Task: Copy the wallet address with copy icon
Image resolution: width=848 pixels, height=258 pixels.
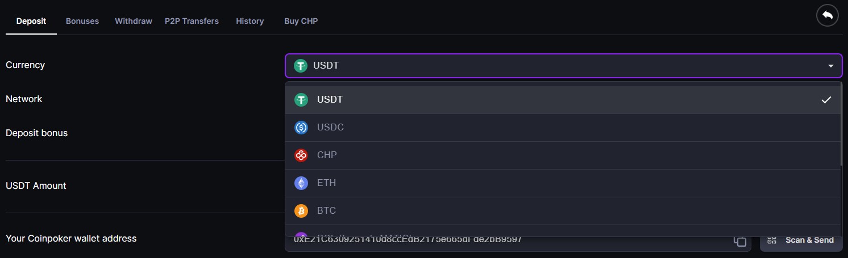Action: click(x=739, y=241)
